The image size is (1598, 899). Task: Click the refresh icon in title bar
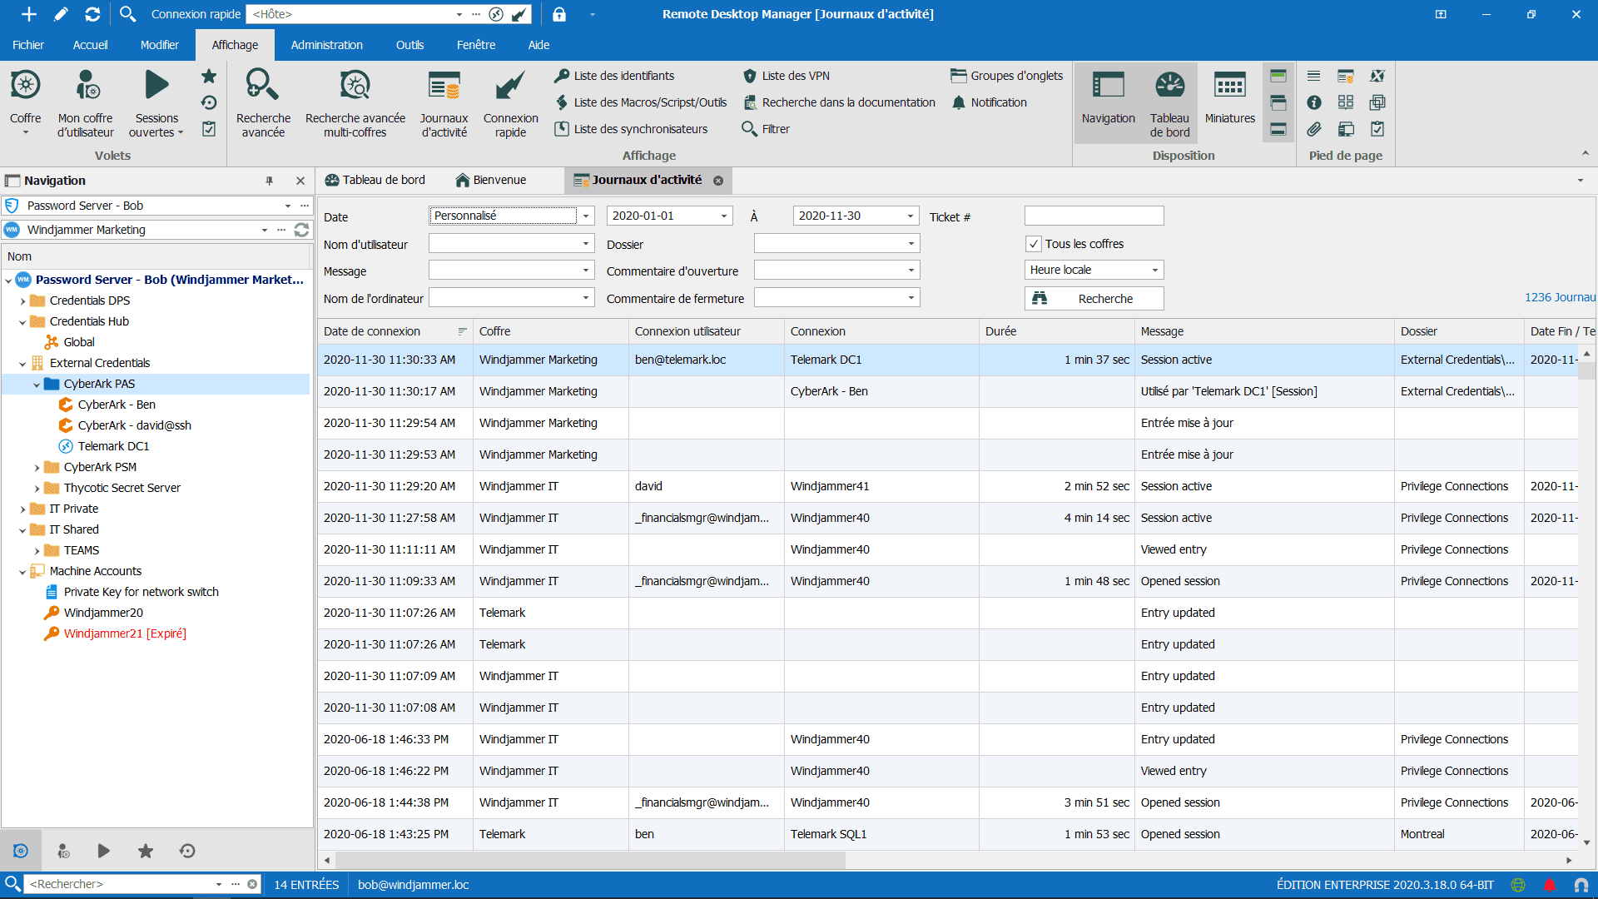point(92,14)
